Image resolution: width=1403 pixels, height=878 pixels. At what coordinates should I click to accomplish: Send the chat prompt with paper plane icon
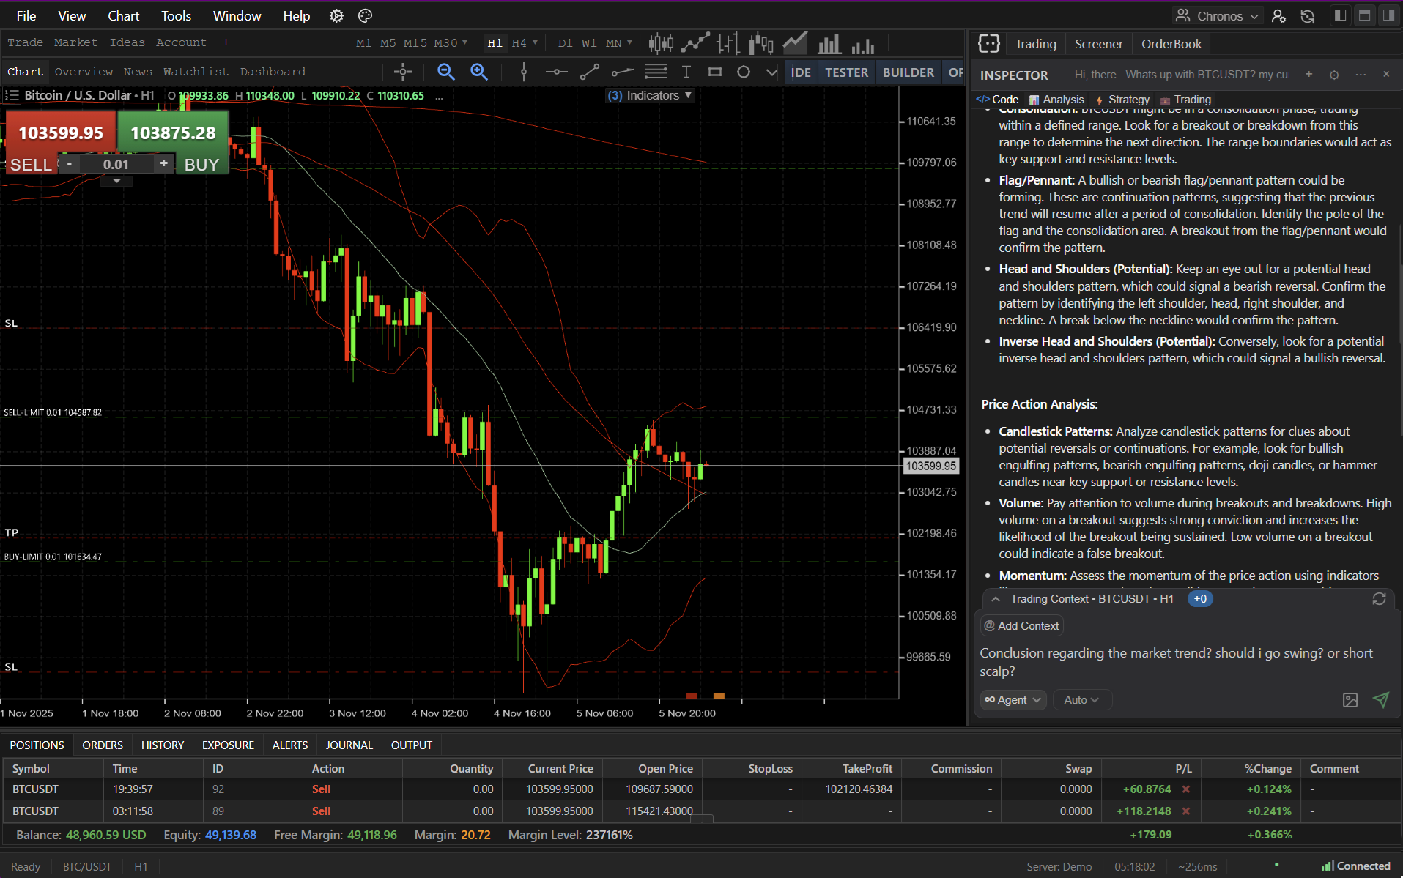(x=1381, y=700)
